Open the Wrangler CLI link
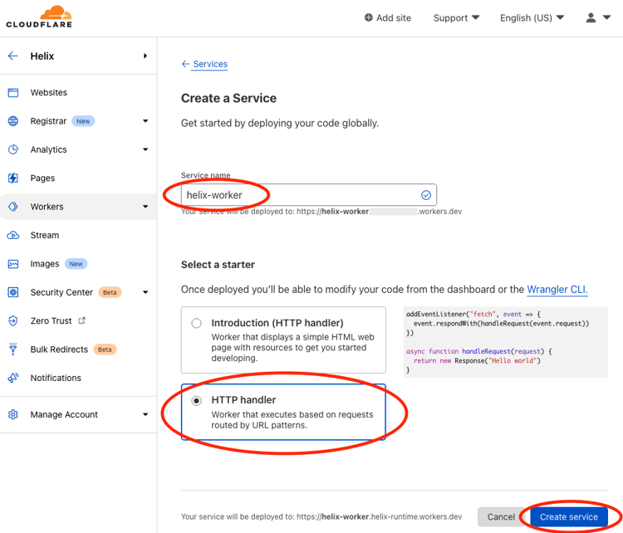The image size is (623, 533). [x=557, y=290]
